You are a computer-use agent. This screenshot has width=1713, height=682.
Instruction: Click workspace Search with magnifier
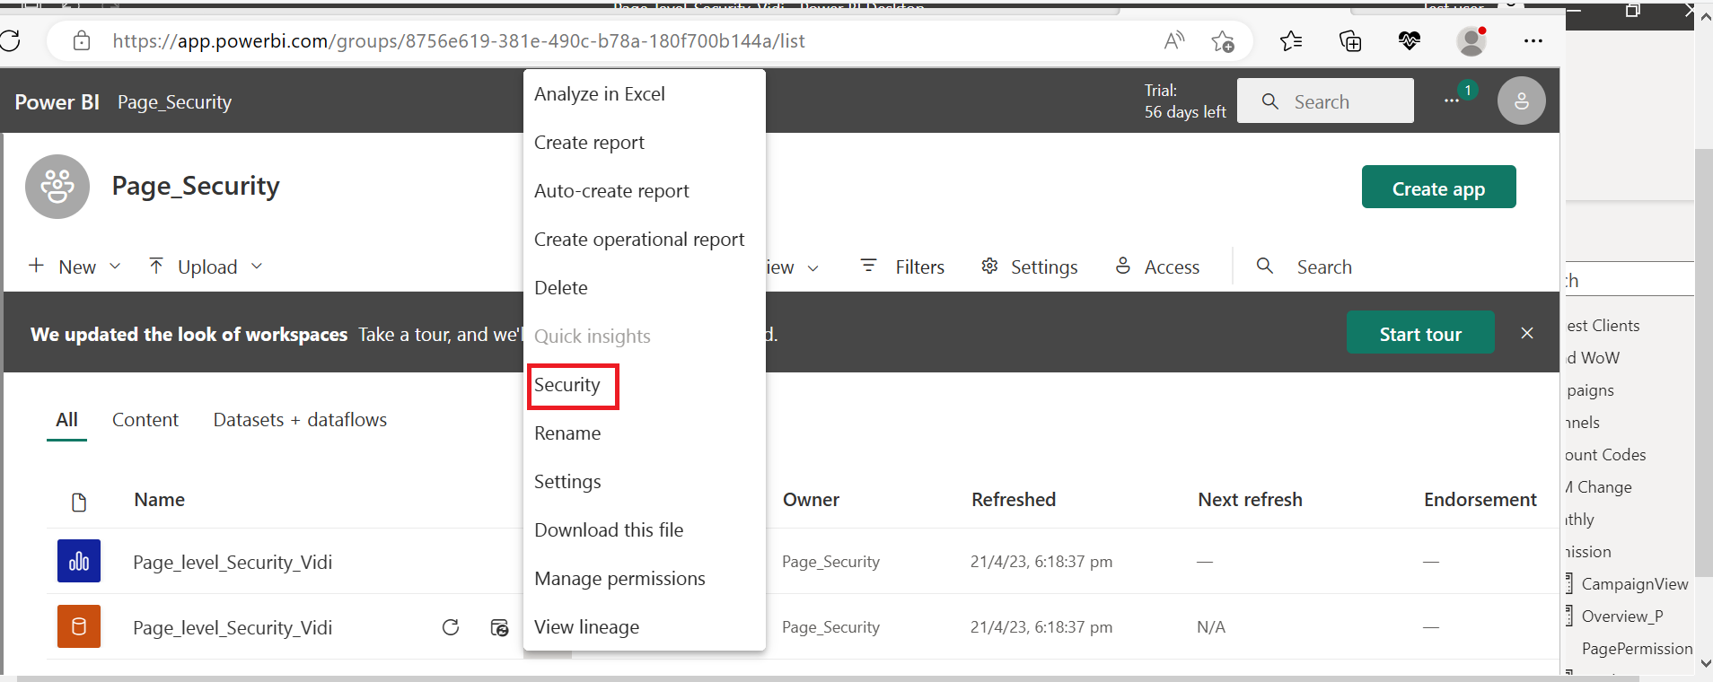(x=1305, y=267)
